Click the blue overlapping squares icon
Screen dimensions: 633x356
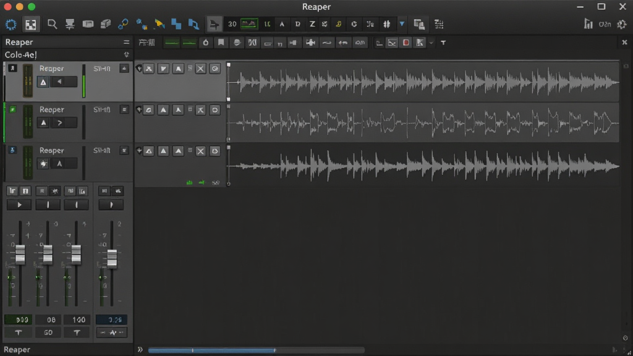(x=176, y=24)
